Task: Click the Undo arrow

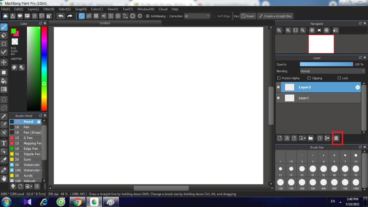Action: tap(61, 16)
